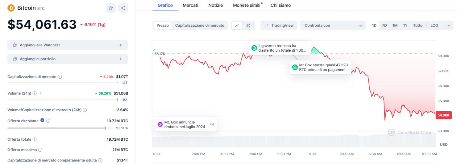Star Bitcoin as a favorite
This screenshot has height=164, width=457.
(111, 8)
